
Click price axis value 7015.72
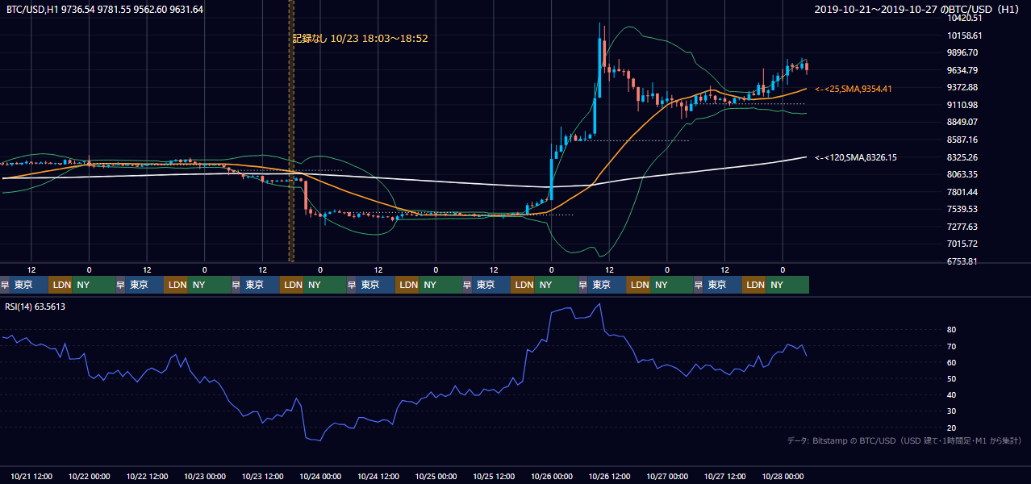point(962,244)
